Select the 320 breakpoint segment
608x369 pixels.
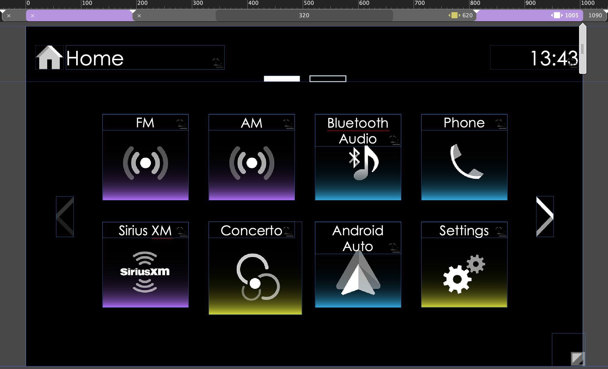coord(304,16)
